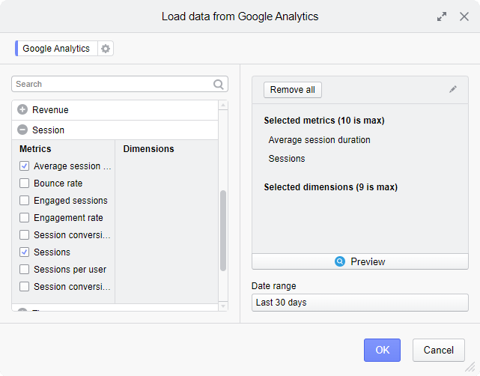Tick the Engagement rate checkbox
Image resolution: width=480 pixels, height=376 pixels.
click(25, 218)
